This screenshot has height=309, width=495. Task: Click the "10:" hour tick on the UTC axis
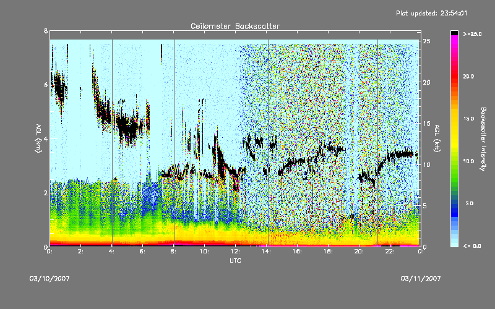[x=204, y=252]
